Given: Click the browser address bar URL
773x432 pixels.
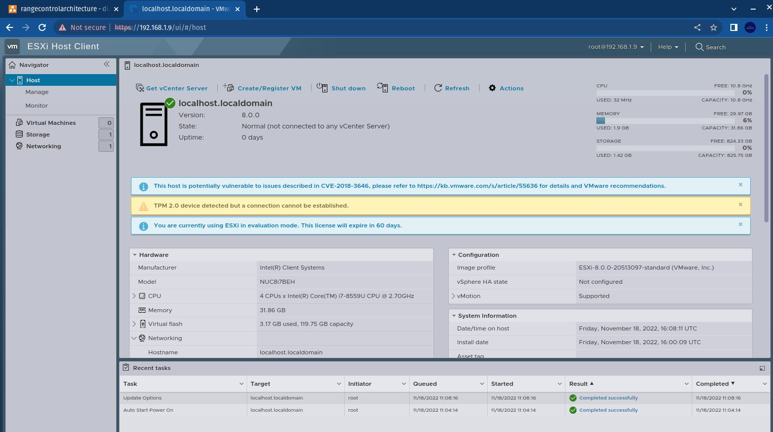Looking at the screenshot, I should click(160, 27).
